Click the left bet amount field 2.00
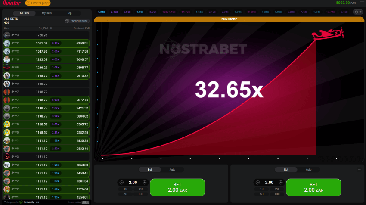Image resolution: width=366 pixels, height=205 pixels. [x=133, y=183]
